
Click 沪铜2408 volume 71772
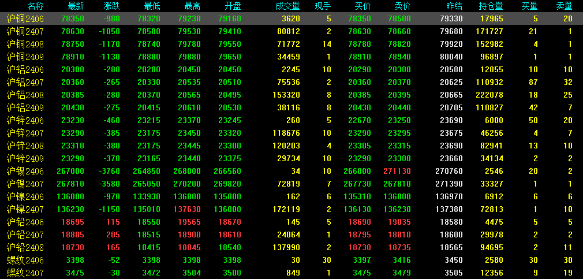click(289, 44)
